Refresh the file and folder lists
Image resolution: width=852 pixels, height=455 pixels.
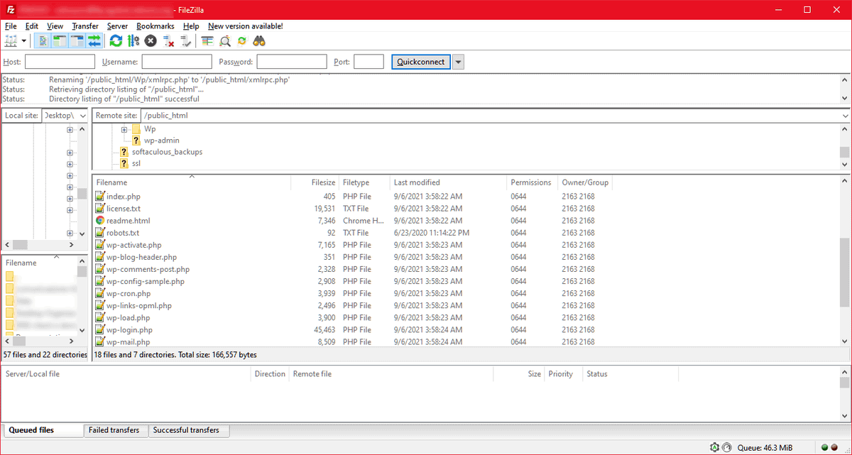116,41
